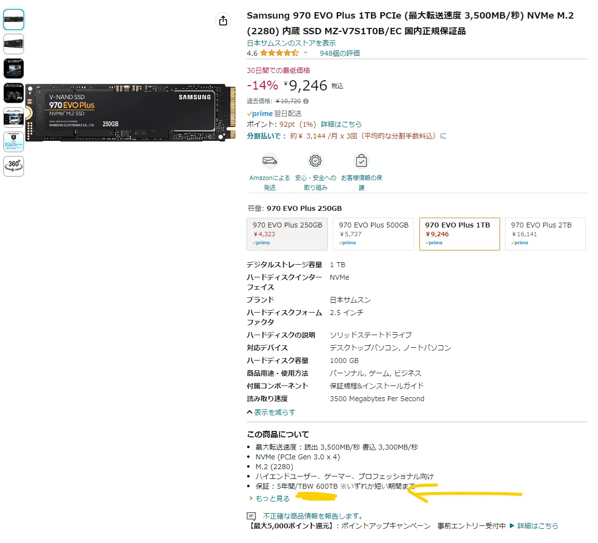598x543 pixels.
Task: Click the お客様情報の保護 bag icon
Action: [361, 160]
